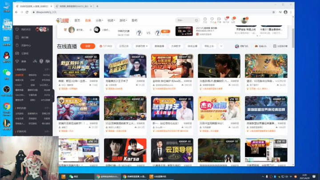Open the 英雄列表 dropdown filter
This screenshot has height=180, width=320.
coord(141,46)
